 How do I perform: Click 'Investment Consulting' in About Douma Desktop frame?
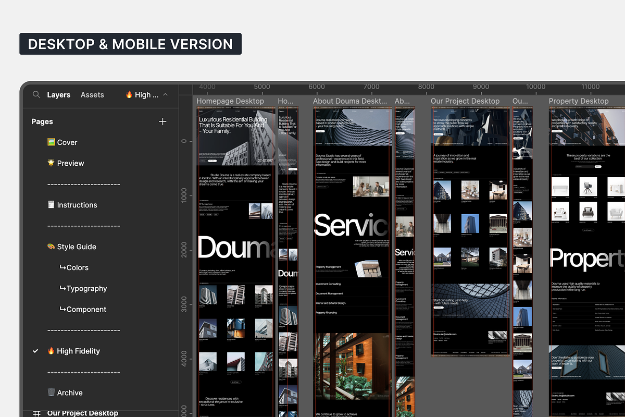[328, 284]
